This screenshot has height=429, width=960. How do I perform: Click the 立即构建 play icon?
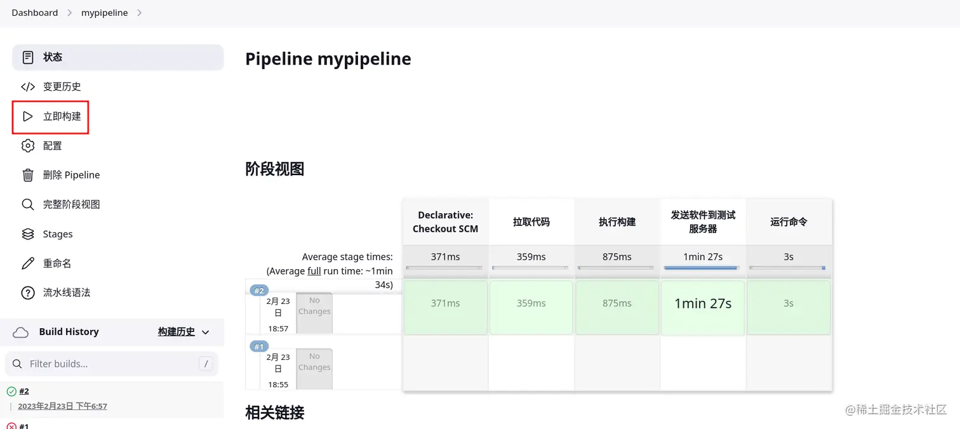tap(28, 117)
